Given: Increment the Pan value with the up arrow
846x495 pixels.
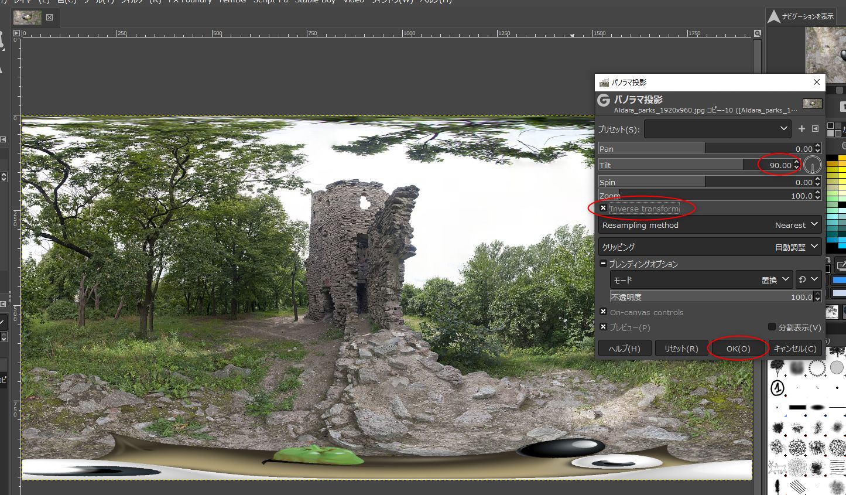Looking at the screenshot, I should coord(818,146).
